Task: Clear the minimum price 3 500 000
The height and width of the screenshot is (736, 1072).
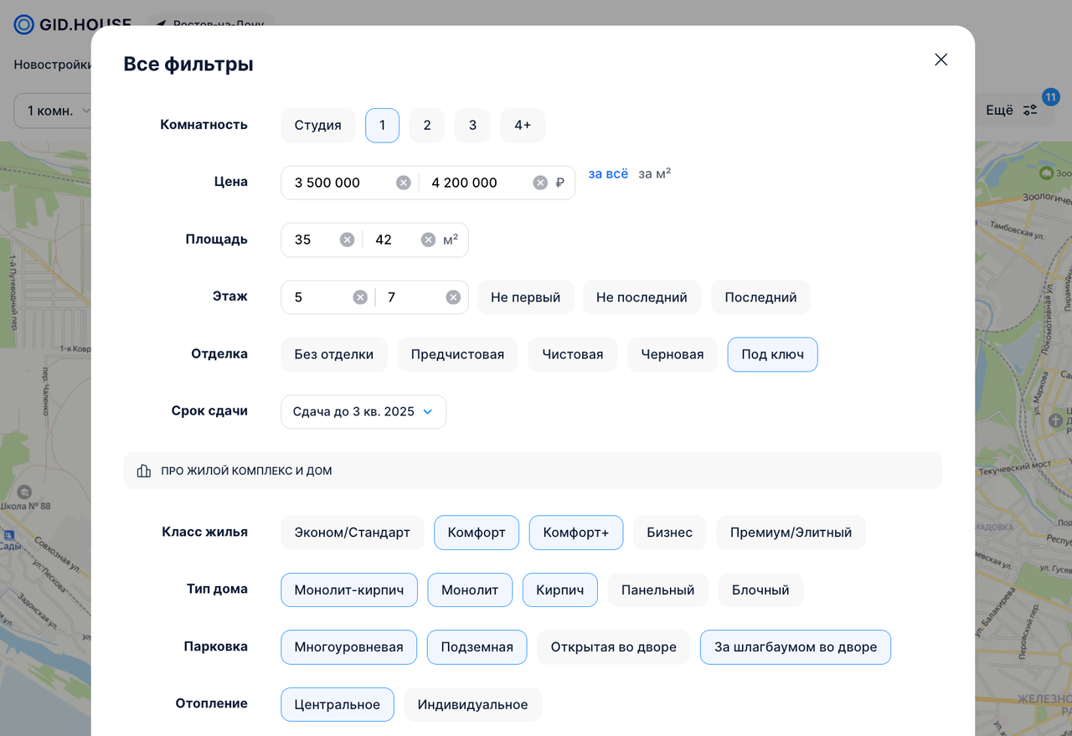Action: pos(404,183)
